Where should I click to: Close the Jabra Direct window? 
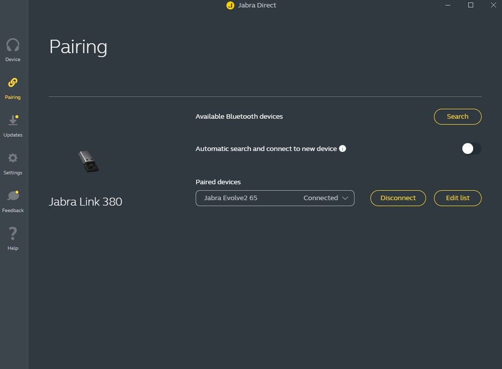pyautogui.click(x=493, y=5)
